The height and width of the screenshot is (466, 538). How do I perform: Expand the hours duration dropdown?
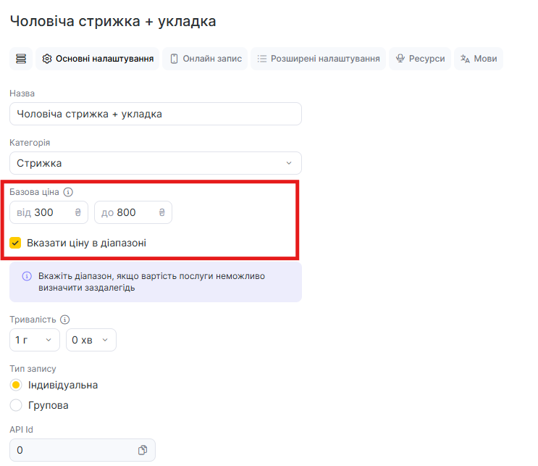(x=35, y=340)
